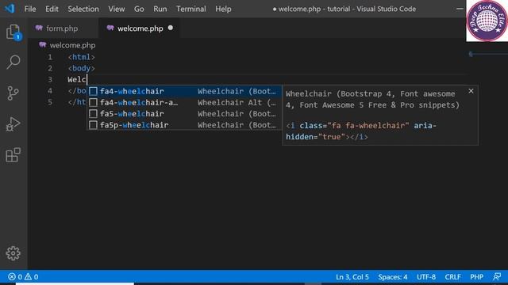Click welcome.php breadcrumb item
The height and width of the screenshot is (285, 508).
pyautogui.click(x=72, y=45)
